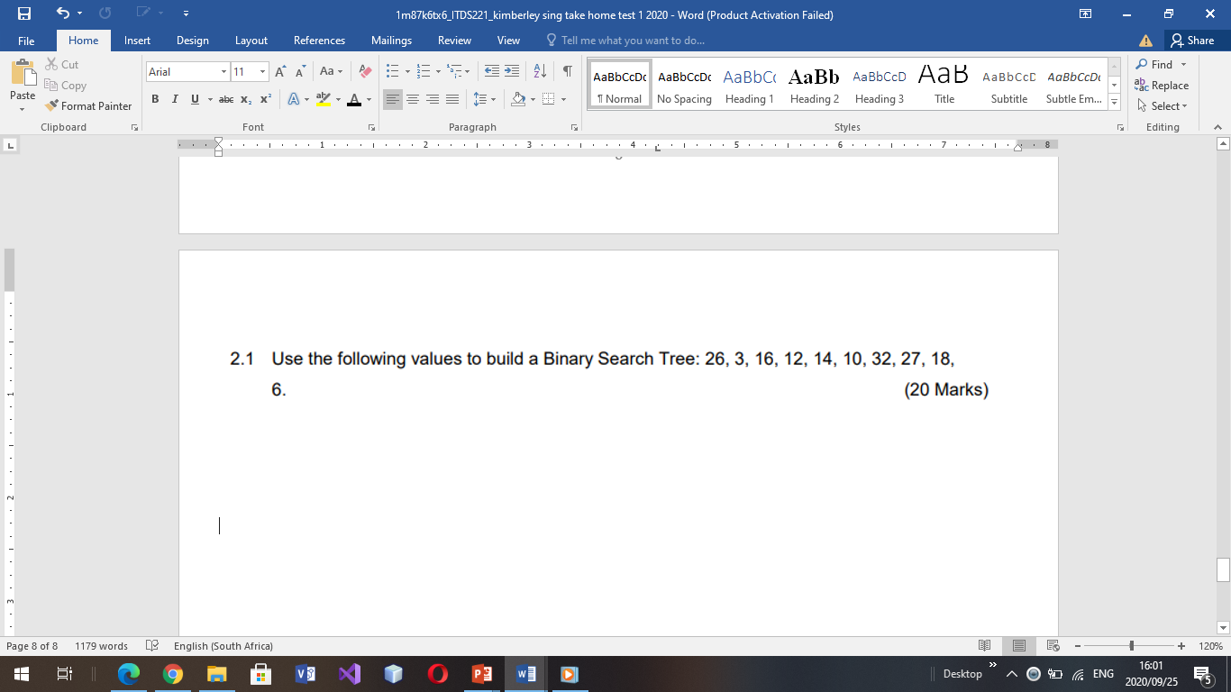Screen dimensions: 1231x692
Task: Highlight text with yellow highlight color
Action: (324, 99)
